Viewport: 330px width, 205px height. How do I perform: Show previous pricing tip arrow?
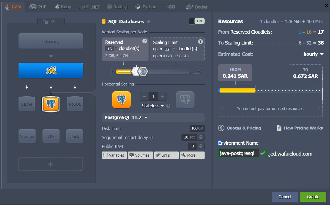pyautogui.click(x=222, y=109)
